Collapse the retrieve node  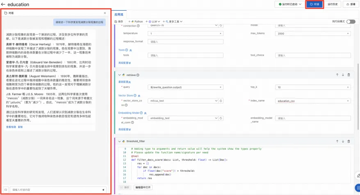(x=120, y=75)
